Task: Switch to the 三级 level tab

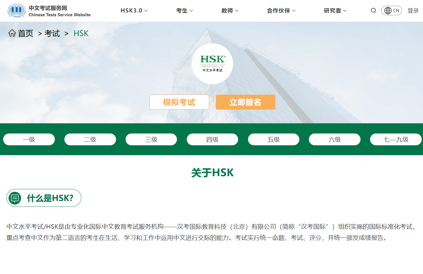Action: pyautogui.click(x=151, y=139)
